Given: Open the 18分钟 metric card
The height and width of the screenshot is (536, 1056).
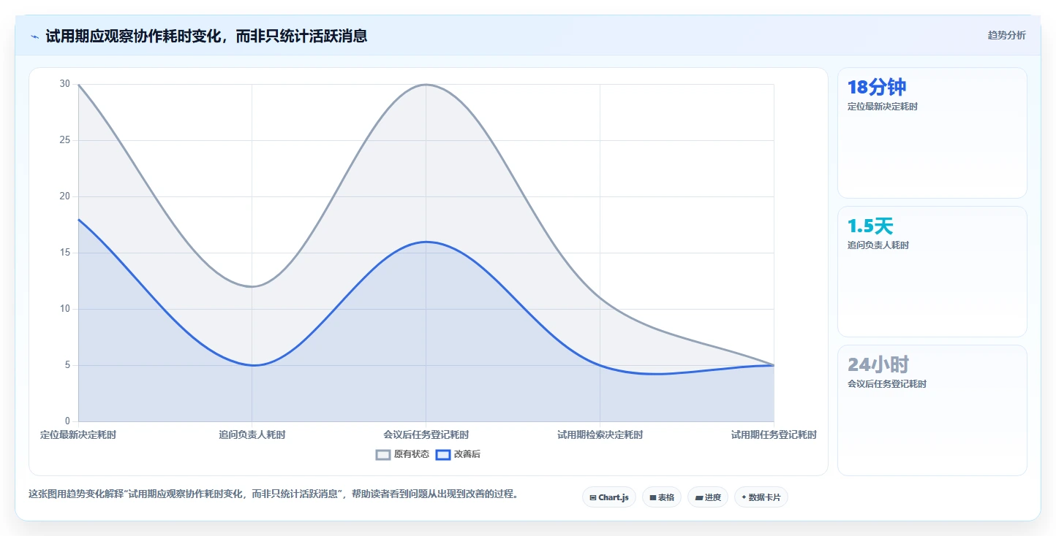Looking at the screenshot, I should (932, 133).
